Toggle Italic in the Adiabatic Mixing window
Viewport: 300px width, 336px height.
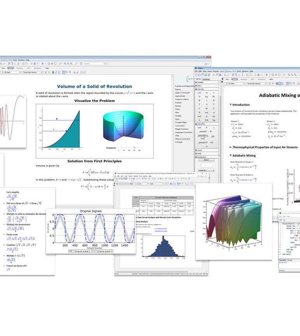[x=280, y=84]
